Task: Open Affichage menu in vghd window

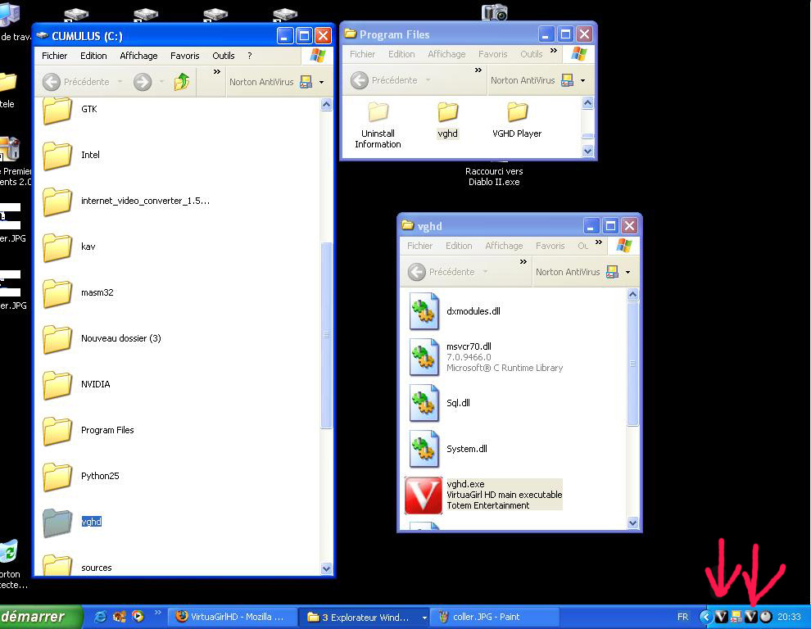Action: pos(504,246)
